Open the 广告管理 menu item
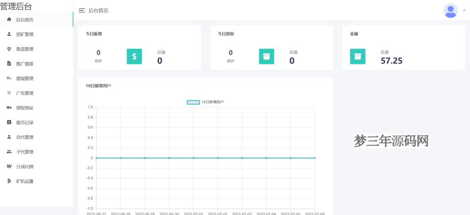 tap(25, 93)
